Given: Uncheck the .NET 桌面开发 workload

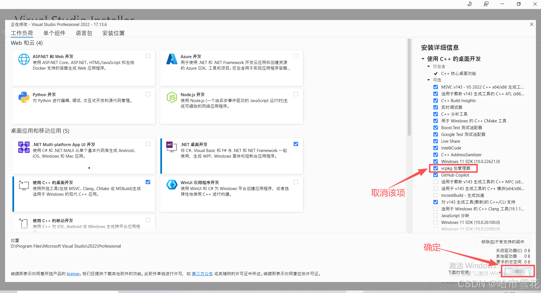Looking at the screenshot, I should (296, 144).
